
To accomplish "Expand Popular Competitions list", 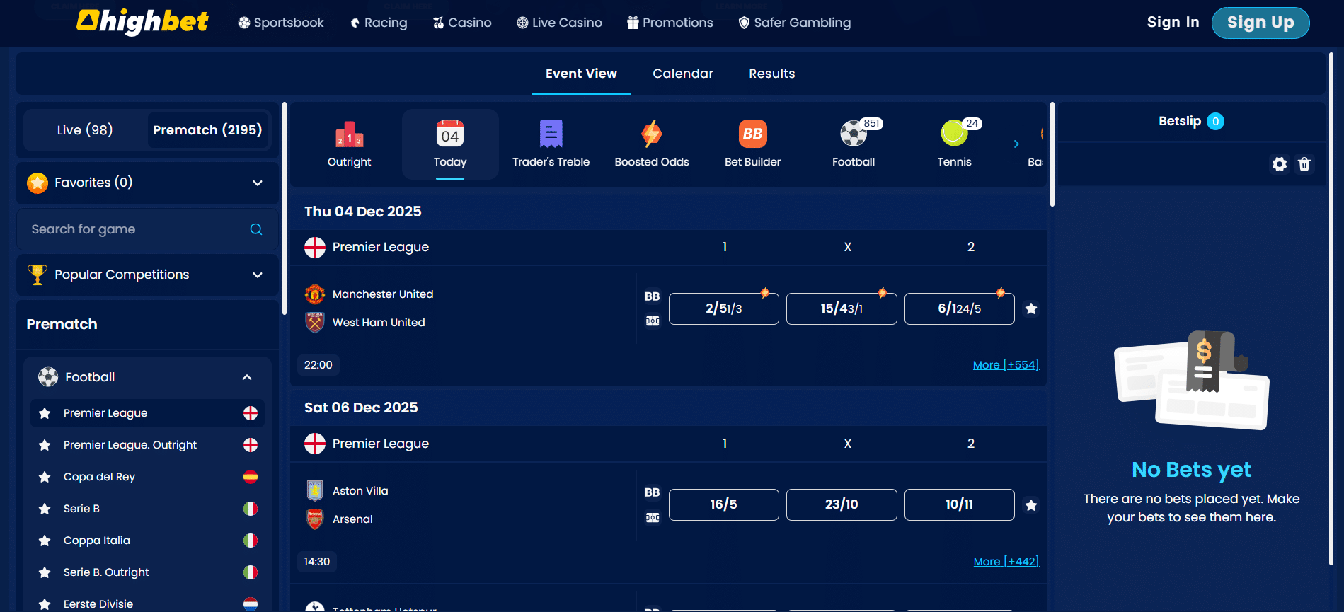I will [258, 275].
